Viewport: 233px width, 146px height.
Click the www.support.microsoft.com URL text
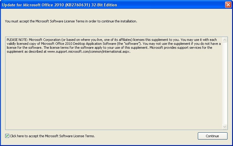pos(89,51)
